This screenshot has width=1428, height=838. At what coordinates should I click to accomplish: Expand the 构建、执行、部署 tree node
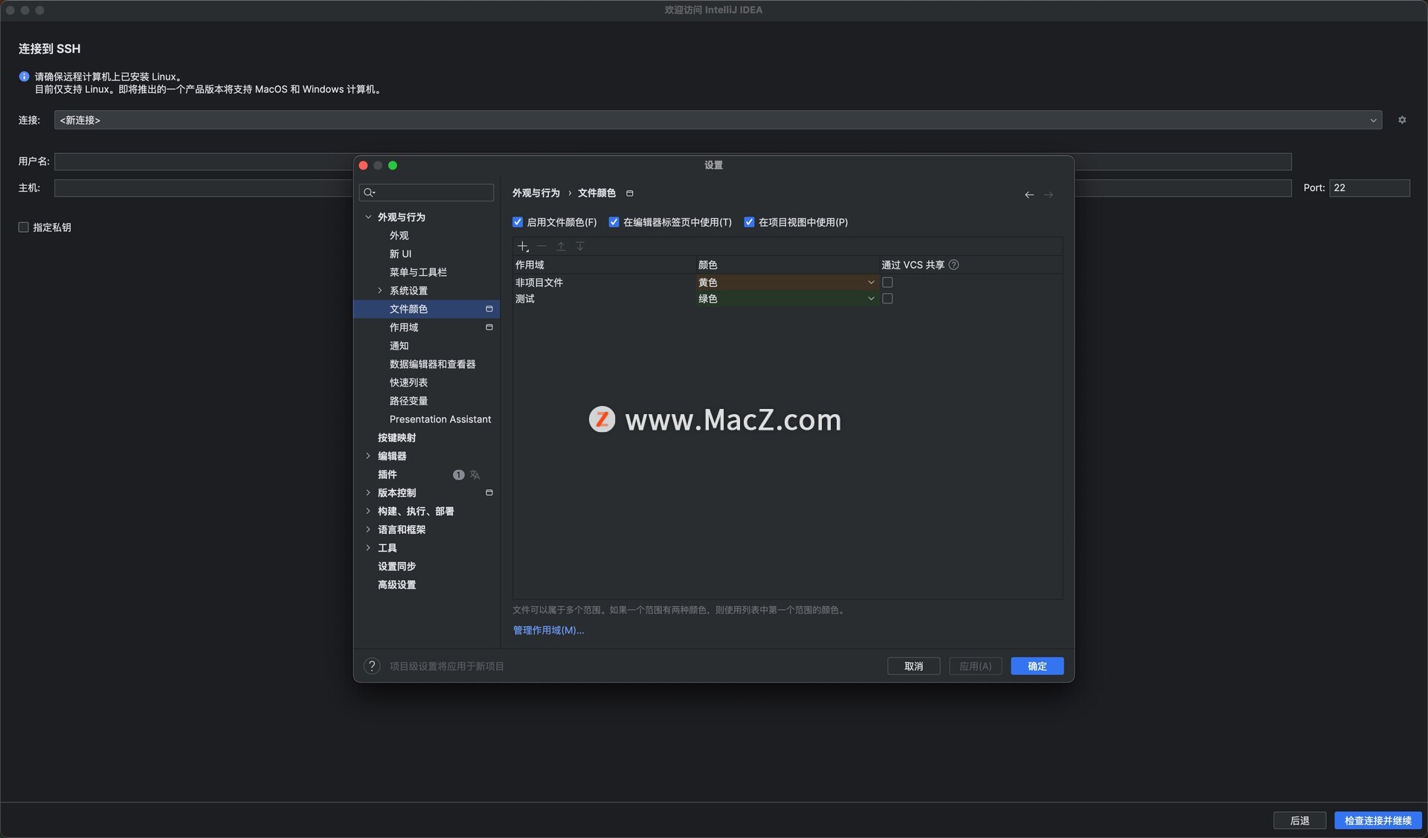[x=368, y=512]
